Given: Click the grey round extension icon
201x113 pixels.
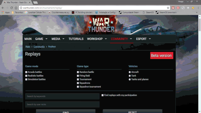Looking at the screenshot, I should [x=188, y=8].
